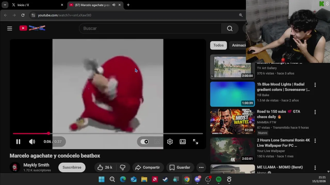This screenshot has height=185, width=330.
Task: Mute the video volume speaker icon
Action: 32,142
